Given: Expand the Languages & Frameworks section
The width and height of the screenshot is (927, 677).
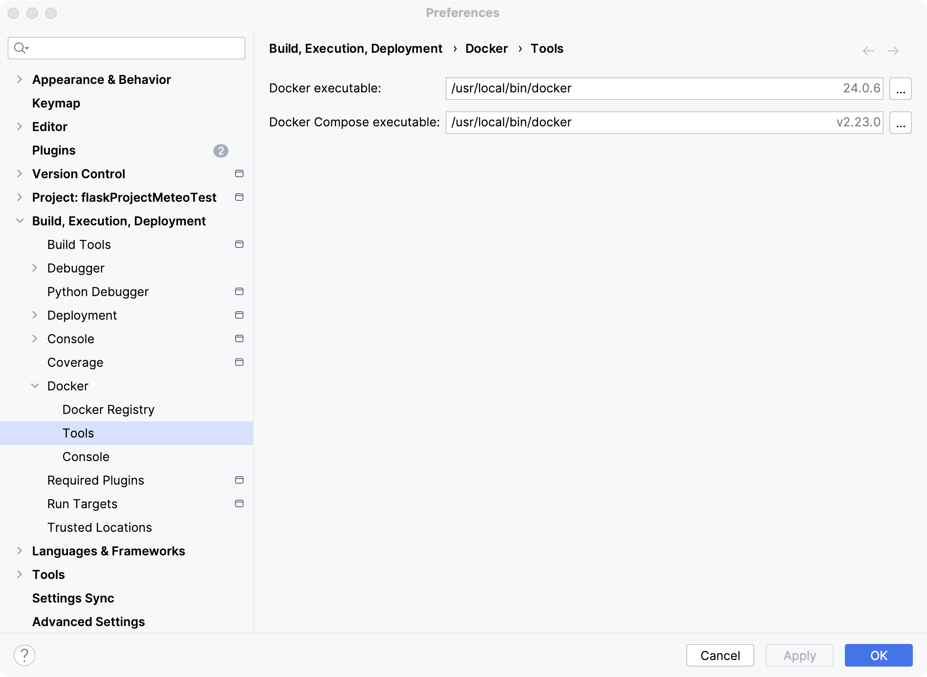Looking at the screenshot, I should coord(19,551).
